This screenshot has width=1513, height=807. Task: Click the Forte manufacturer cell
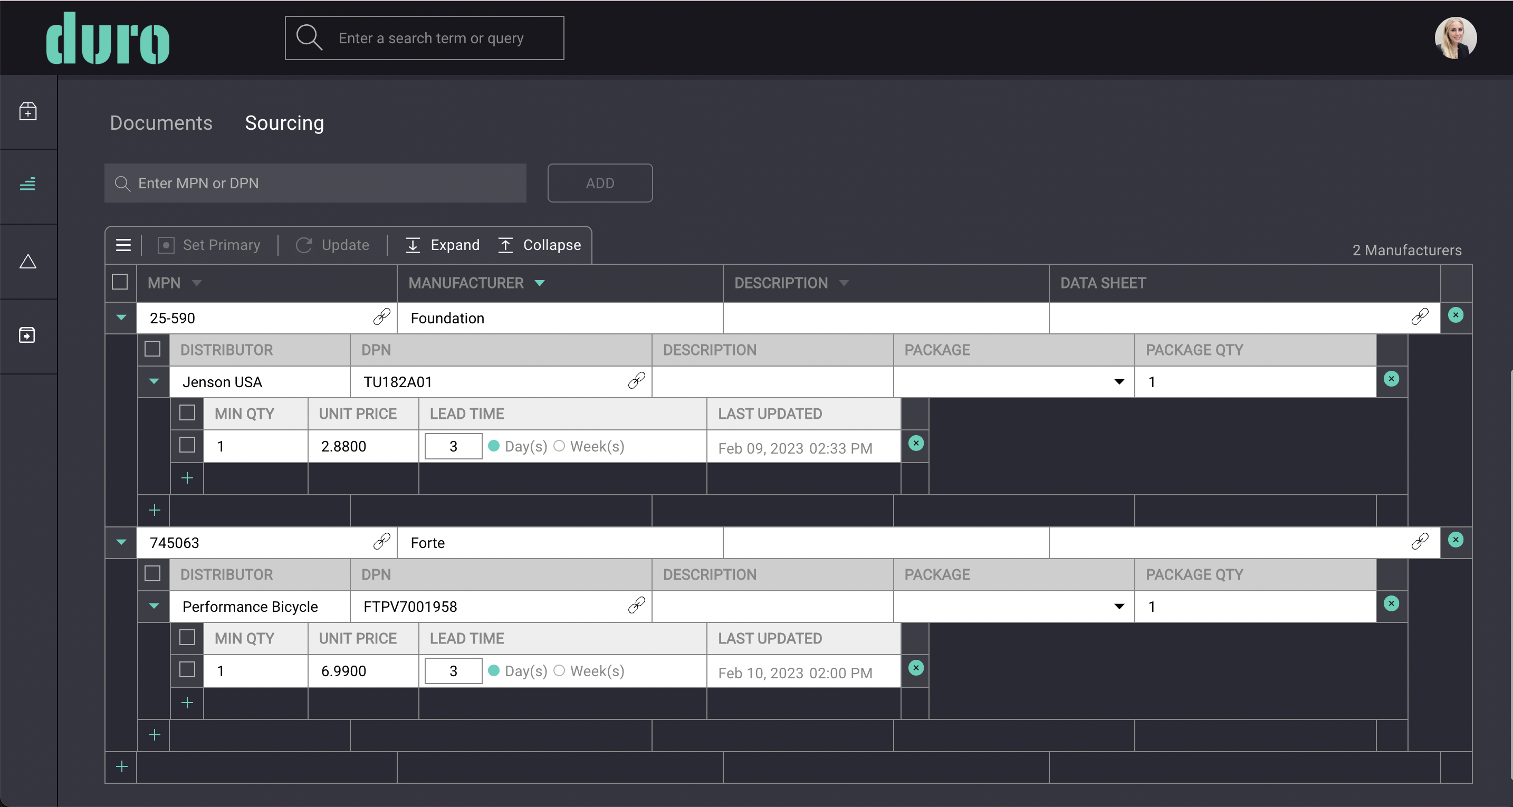(x=560, y=542)
